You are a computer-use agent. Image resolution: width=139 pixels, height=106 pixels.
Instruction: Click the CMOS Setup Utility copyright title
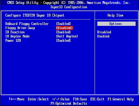(69, 3)
